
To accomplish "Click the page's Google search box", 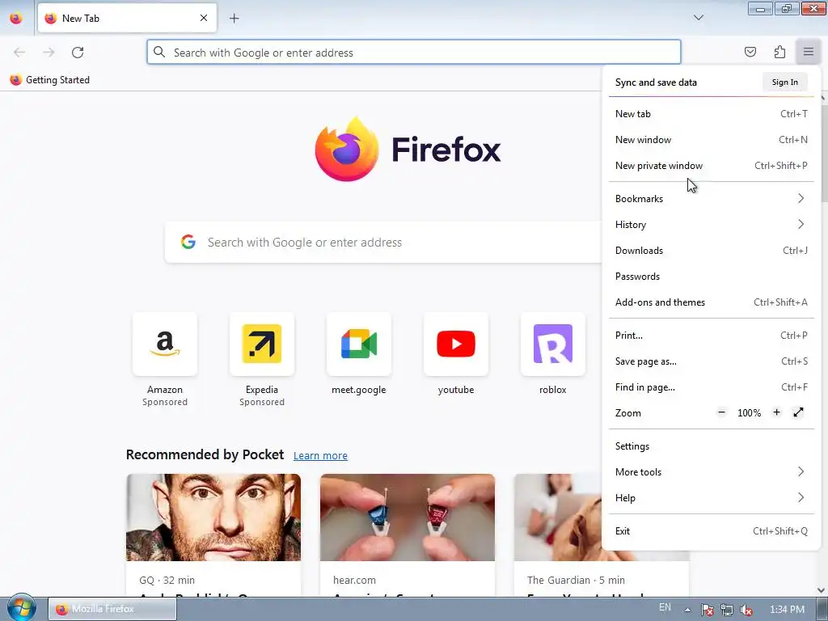I will (x=383, y=243).
